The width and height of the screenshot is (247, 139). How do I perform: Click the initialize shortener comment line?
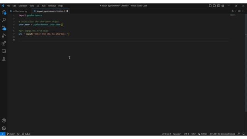(39, 22)
